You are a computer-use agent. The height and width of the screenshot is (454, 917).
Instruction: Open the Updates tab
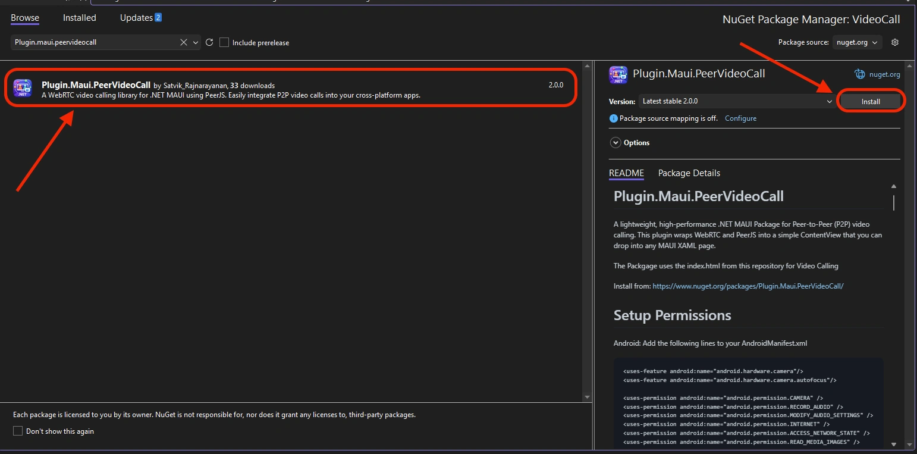[141, 18]
